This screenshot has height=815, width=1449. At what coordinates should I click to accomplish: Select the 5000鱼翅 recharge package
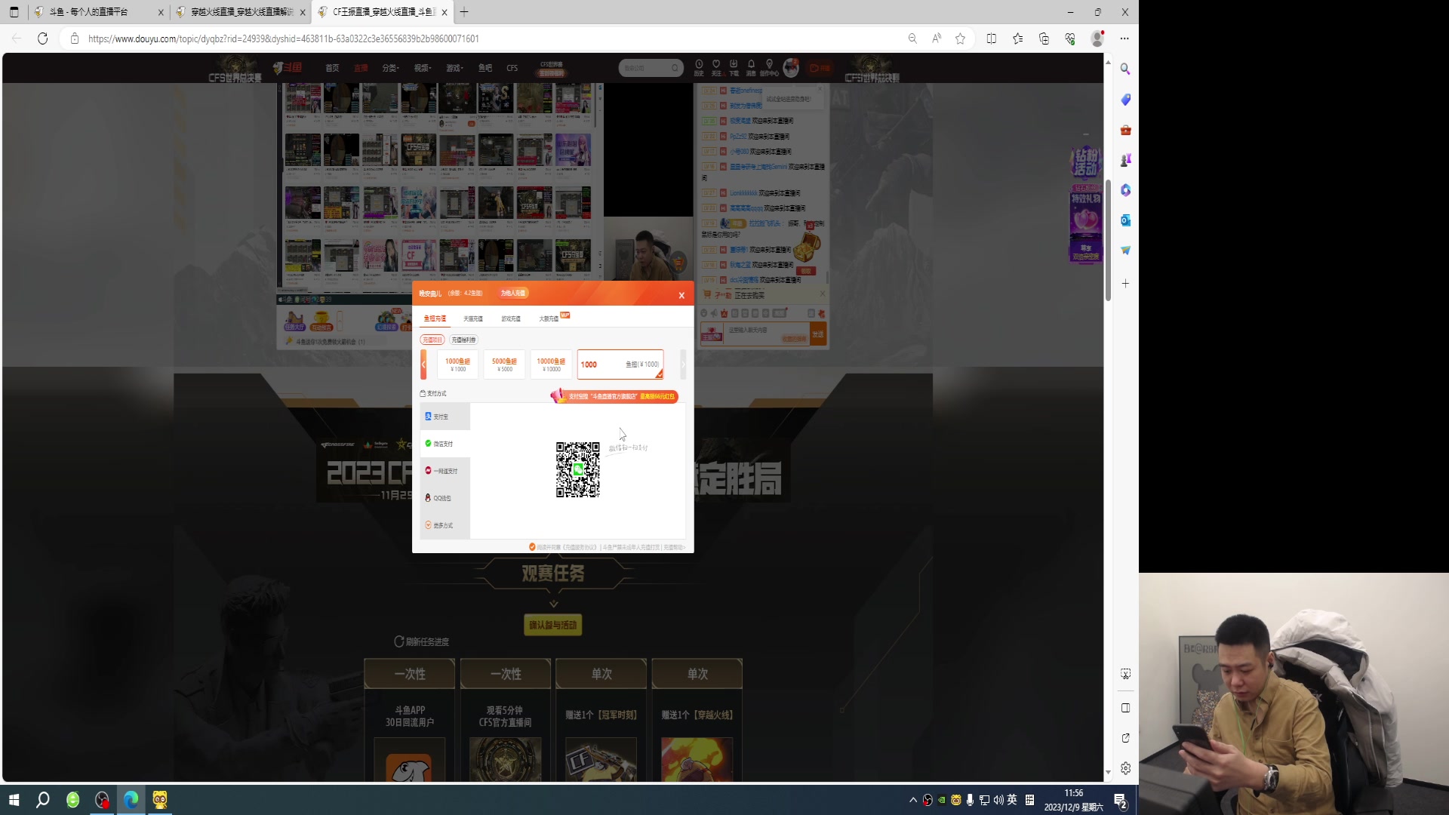[x=504, y=364]
